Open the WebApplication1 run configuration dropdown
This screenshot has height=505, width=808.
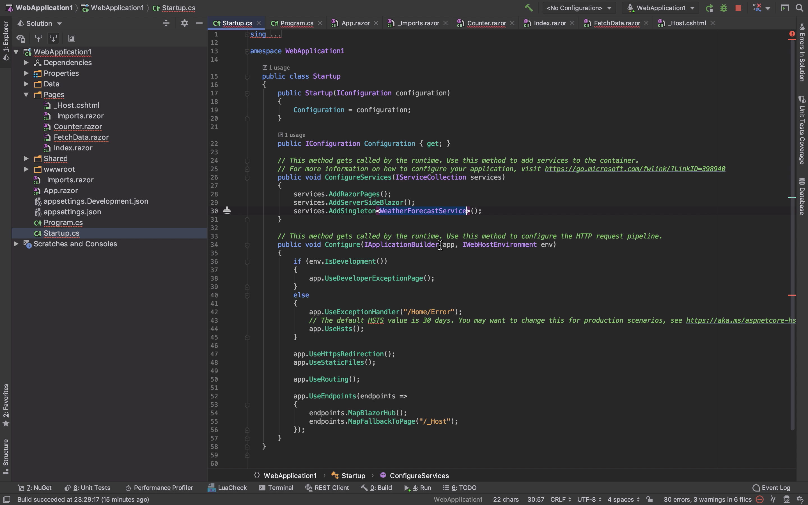(x=661, y=8)
